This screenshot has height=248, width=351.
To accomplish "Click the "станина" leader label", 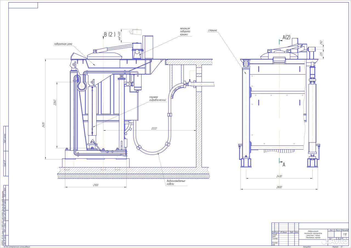I will click(x=213, y=31).
